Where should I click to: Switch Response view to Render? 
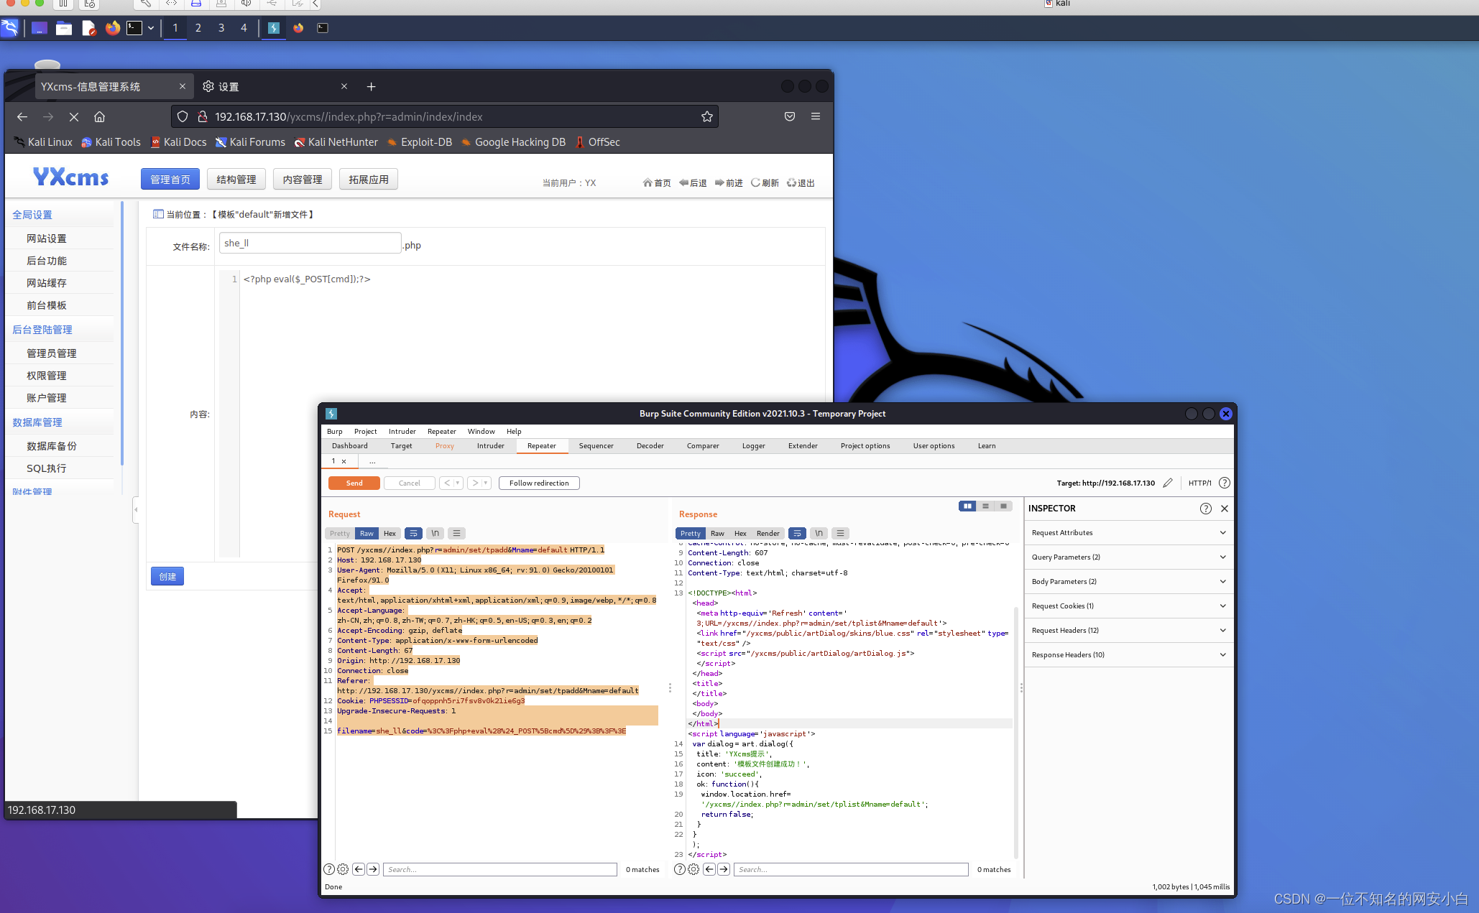[768, 534]
